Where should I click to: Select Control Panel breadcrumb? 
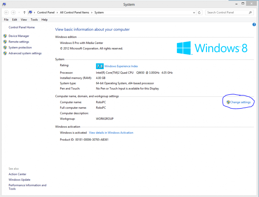pyautogui.click(x=46, y=12)
